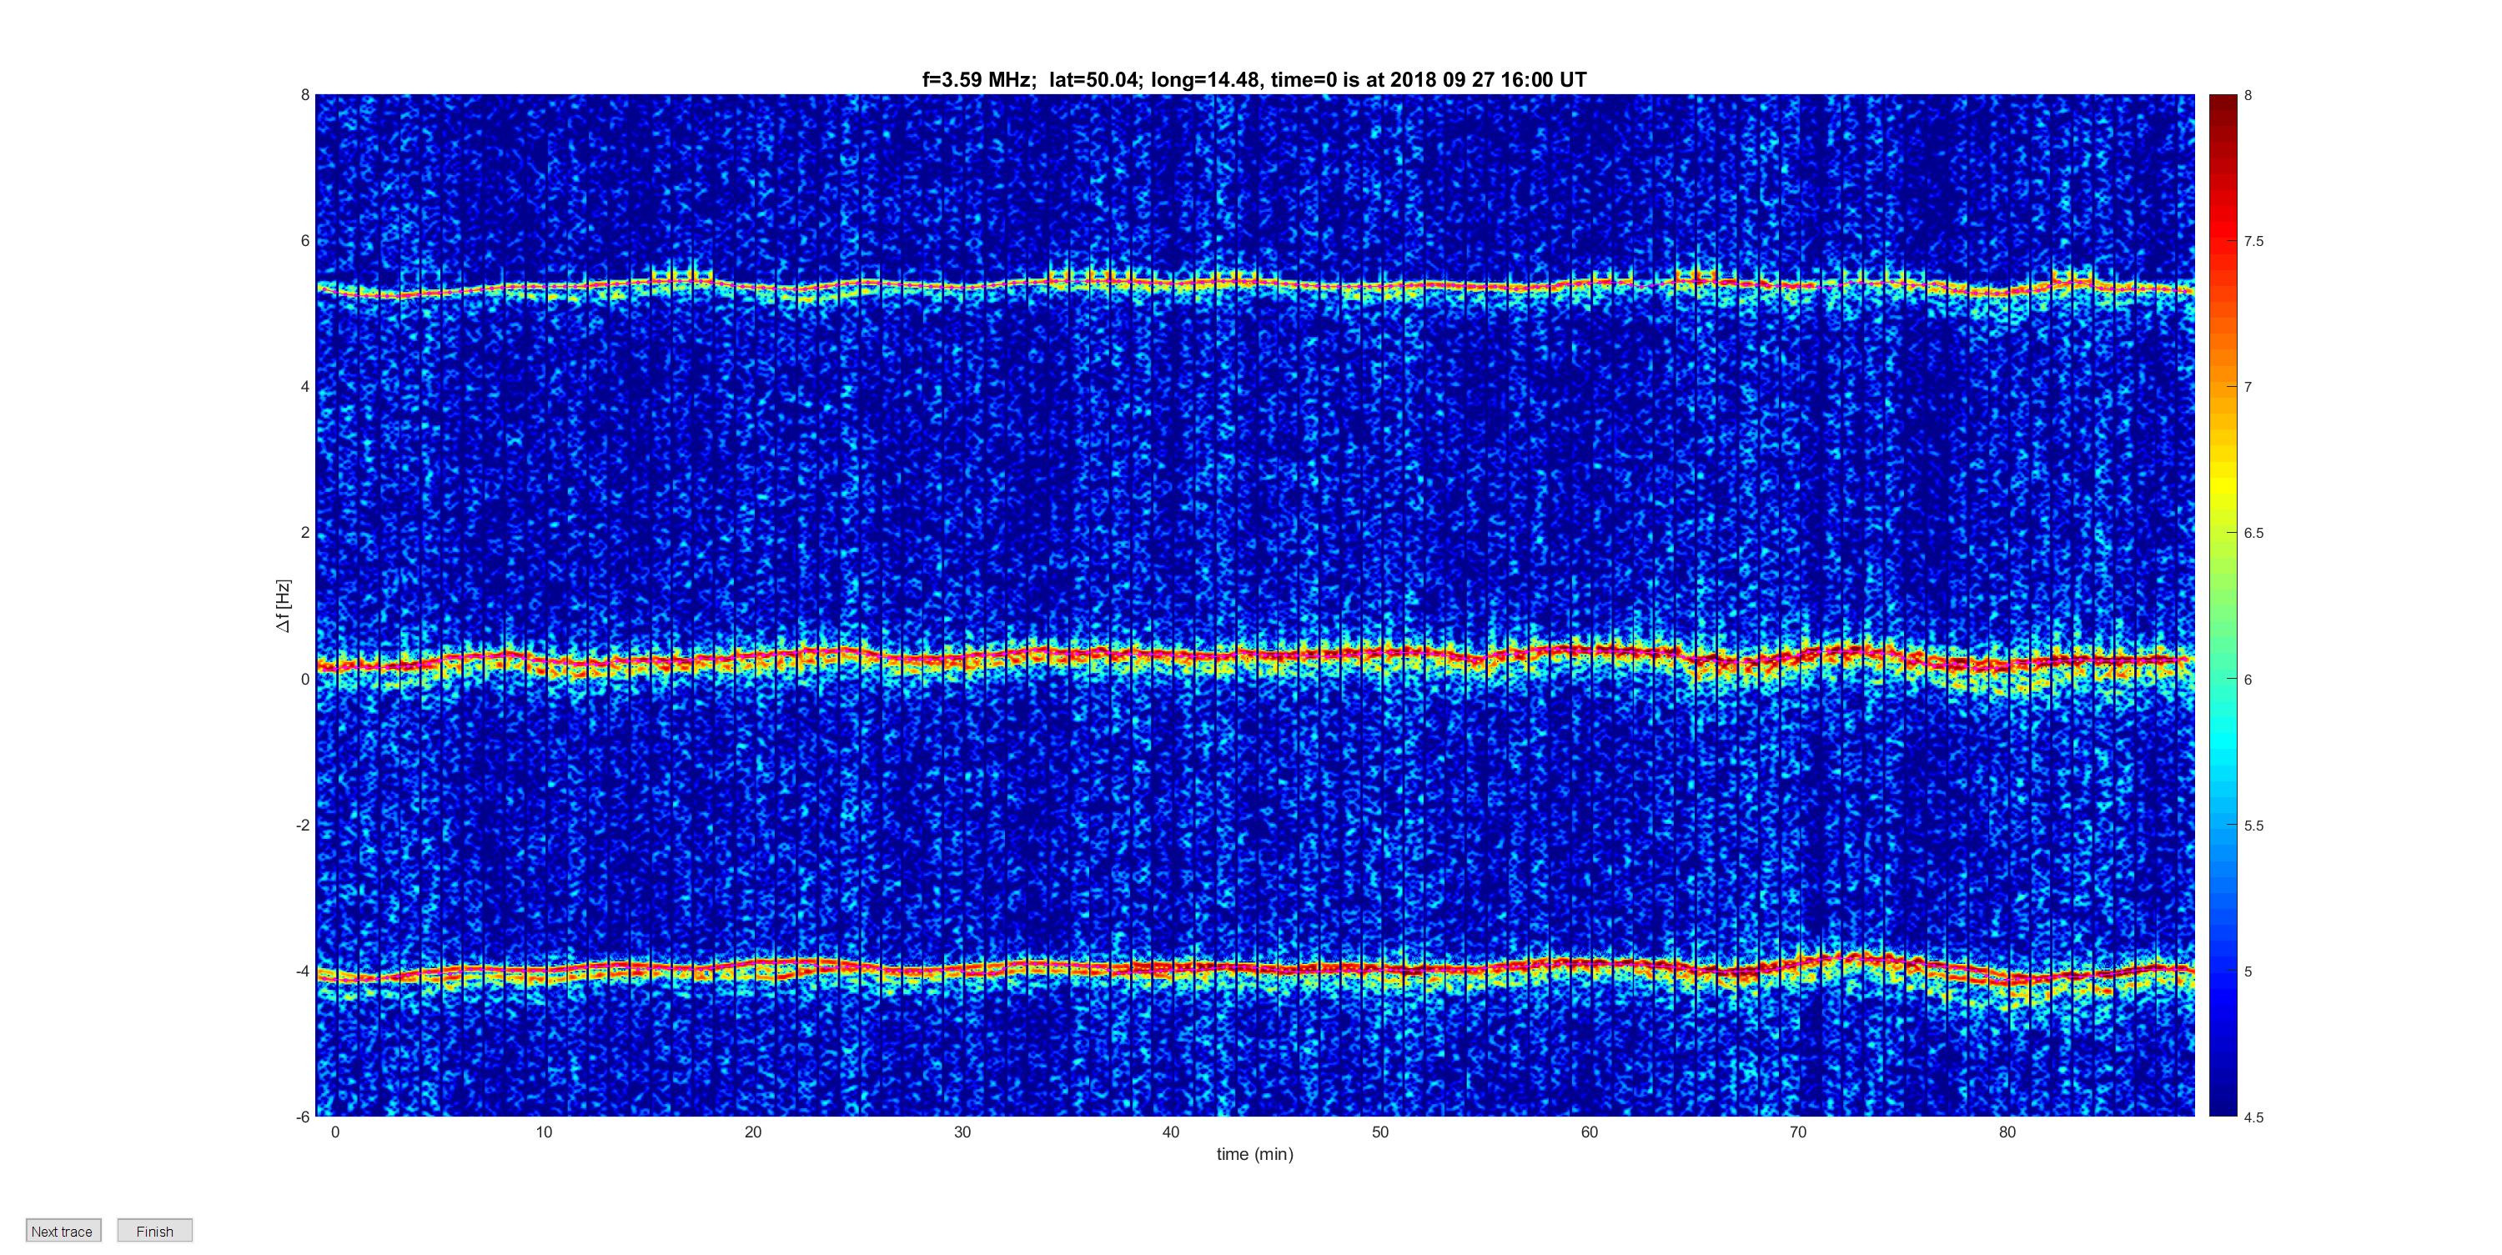Click the Next trace button
Screen dimensions: 2502x1255
coord(63,1231)
